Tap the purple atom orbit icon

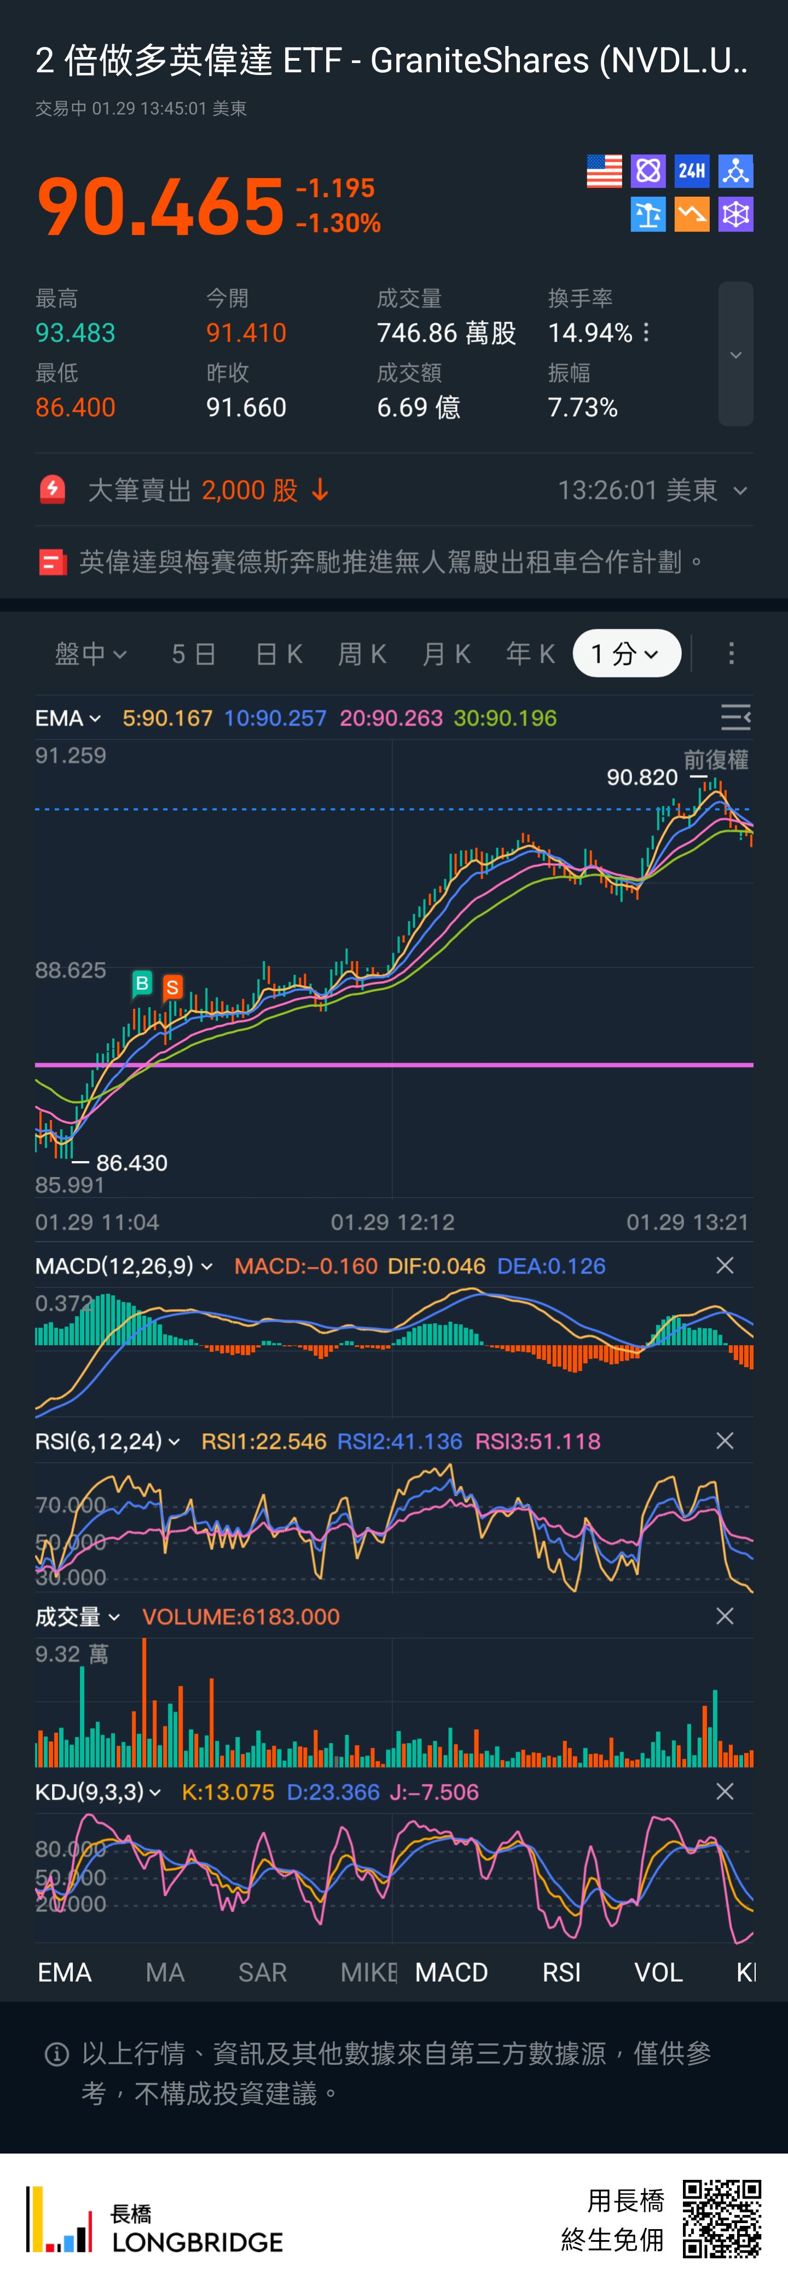pos(648,171)
